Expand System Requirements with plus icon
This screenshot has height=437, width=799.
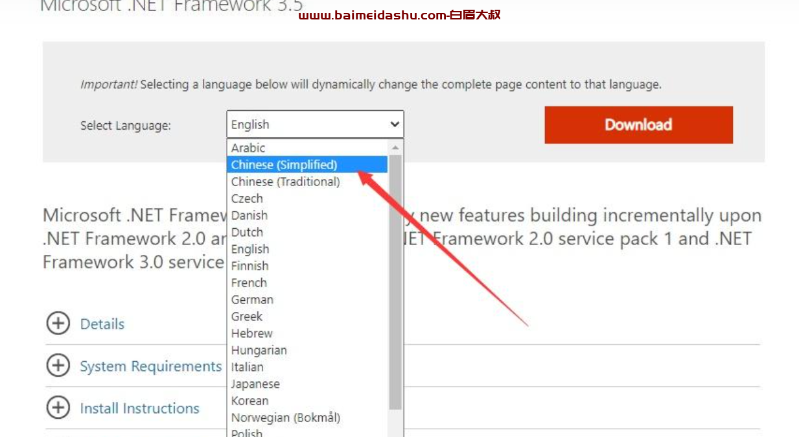[x=58, y=366]
